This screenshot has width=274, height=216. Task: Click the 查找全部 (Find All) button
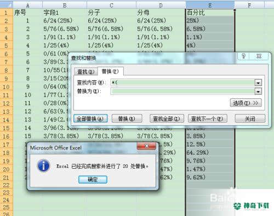click(167, 119)
